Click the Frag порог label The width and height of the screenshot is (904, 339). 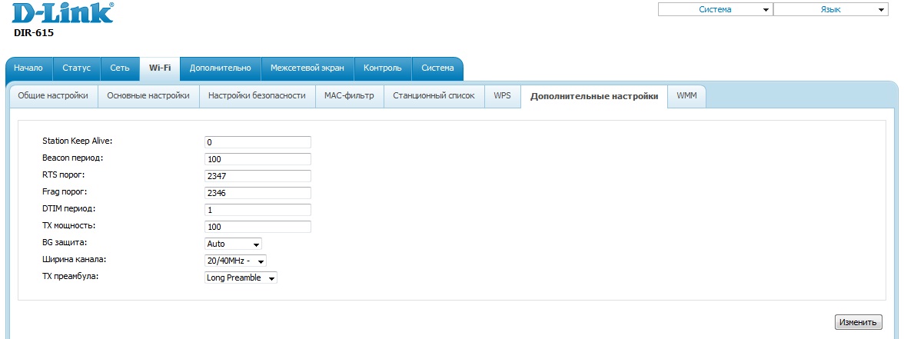64,191
